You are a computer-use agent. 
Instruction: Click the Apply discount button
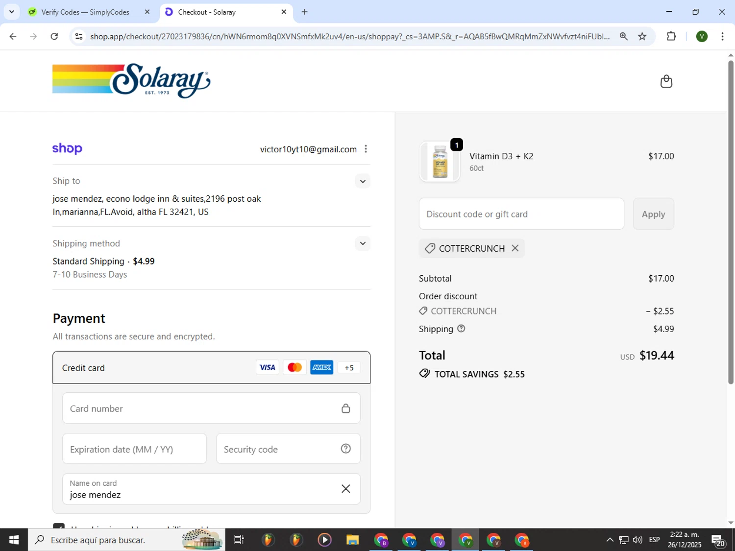[x=653, y=214]
